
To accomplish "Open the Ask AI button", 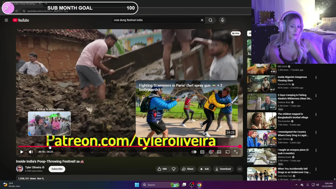I will 204,169.
